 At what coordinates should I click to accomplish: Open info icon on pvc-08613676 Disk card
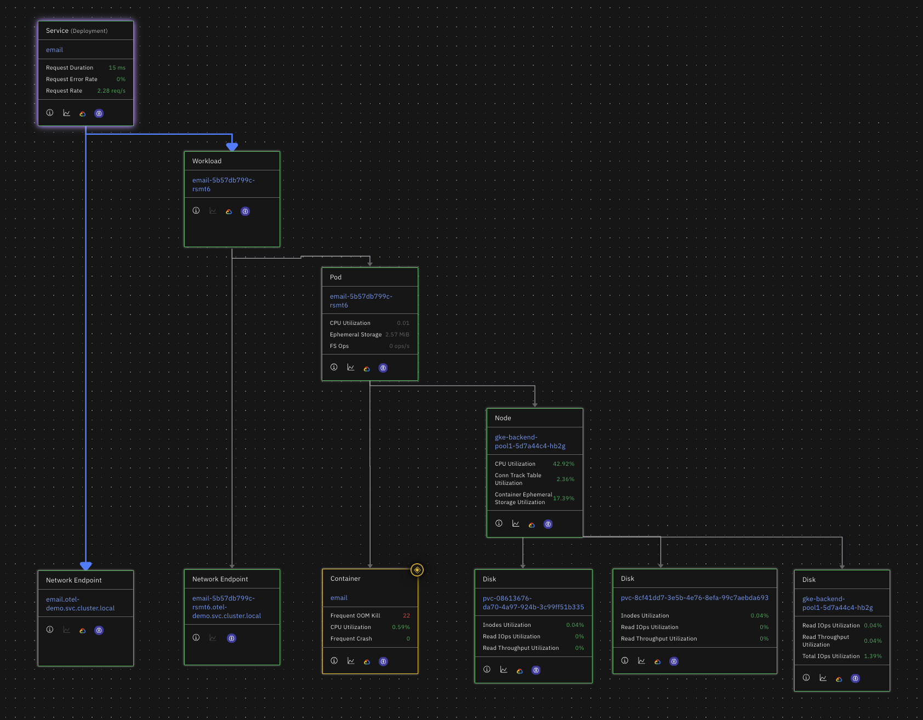(487, 670)
